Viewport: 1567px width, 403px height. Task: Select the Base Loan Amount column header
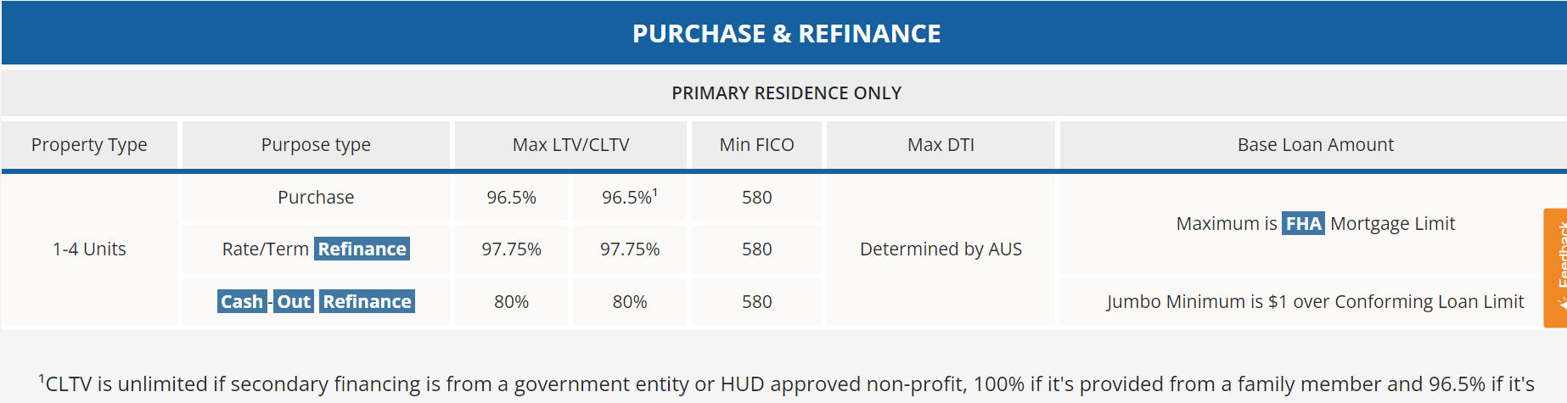coord(1314,145)
